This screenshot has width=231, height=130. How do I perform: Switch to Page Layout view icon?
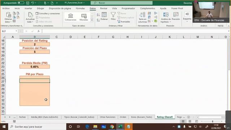click(x=190, y=121)
